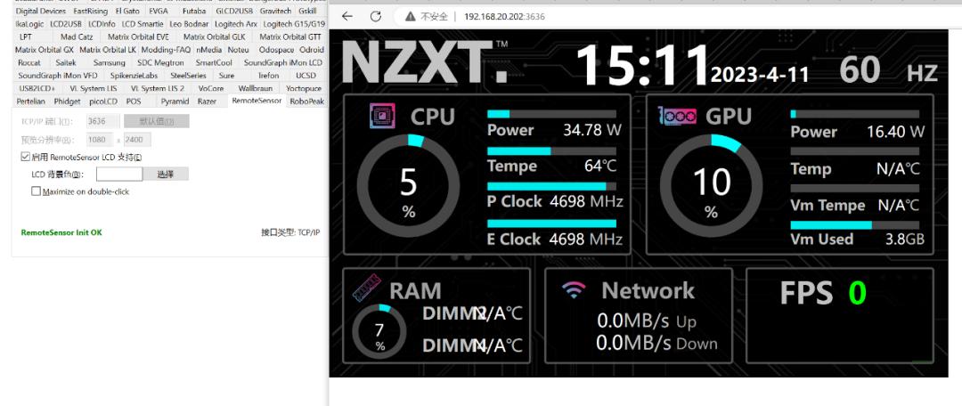
Task: Open the Wallbraun tab
Action: point(255,88)
